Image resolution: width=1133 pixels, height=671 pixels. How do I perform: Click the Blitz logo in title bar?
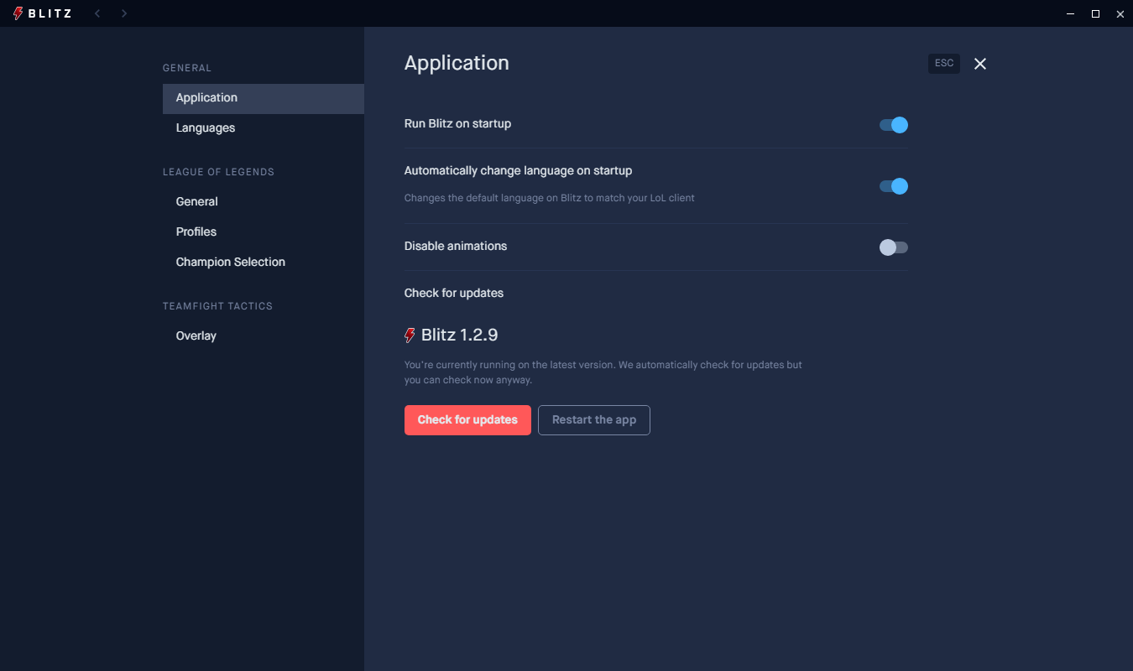pyautogui.click(x=43, y=13)
